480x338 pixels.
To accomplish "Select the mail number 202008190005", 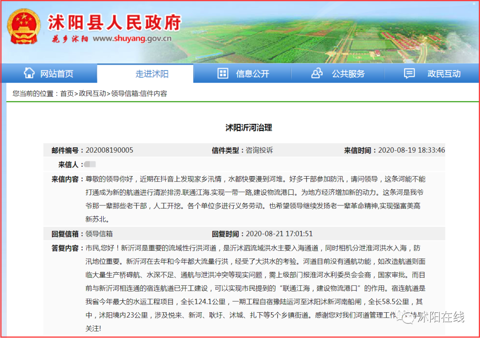I will coord(109,150).
